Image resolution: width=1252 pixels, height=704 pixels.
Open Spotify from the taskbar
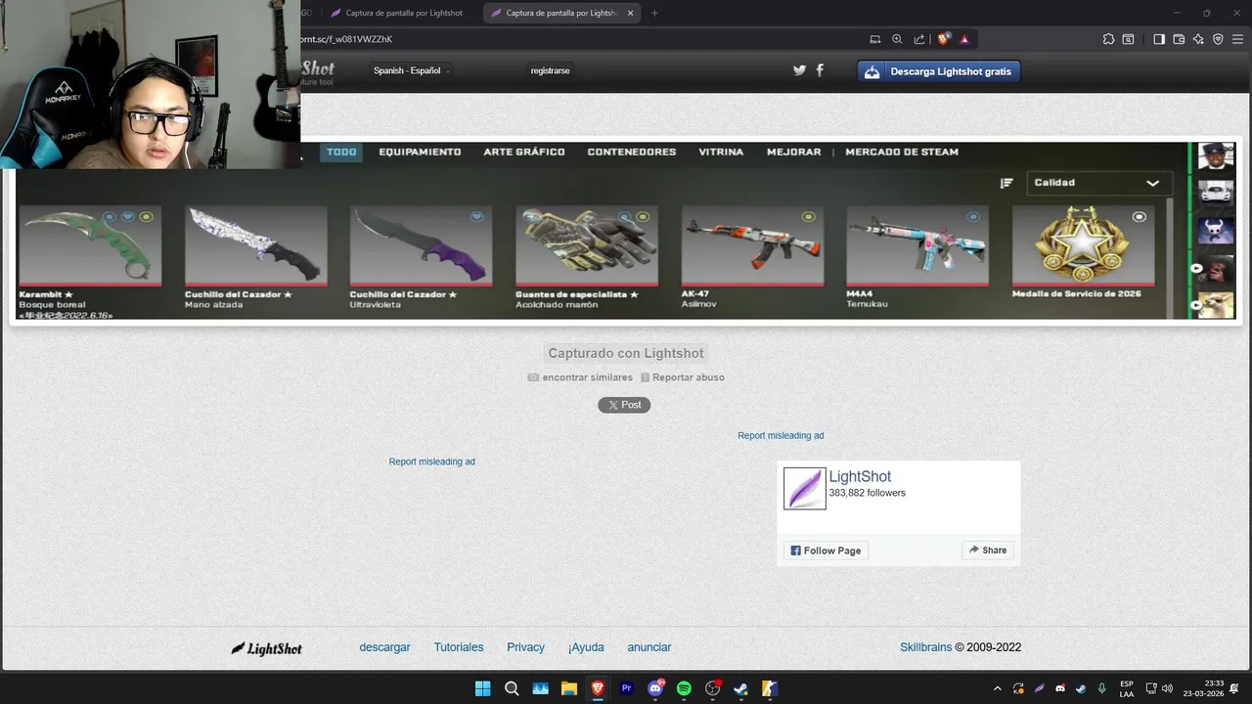coord(685,688)
